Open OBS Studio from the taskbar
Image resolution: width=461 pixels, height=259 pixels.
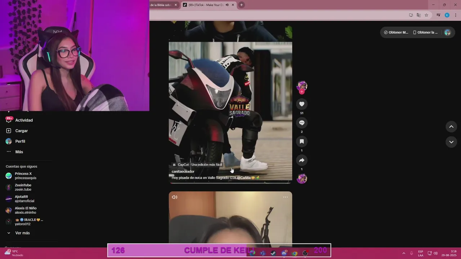coord(305,253)
